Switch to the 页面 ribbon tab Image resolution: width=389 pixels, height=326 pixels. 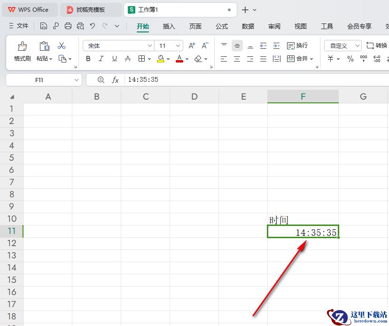pyautogui.click(x=195, y=26)
